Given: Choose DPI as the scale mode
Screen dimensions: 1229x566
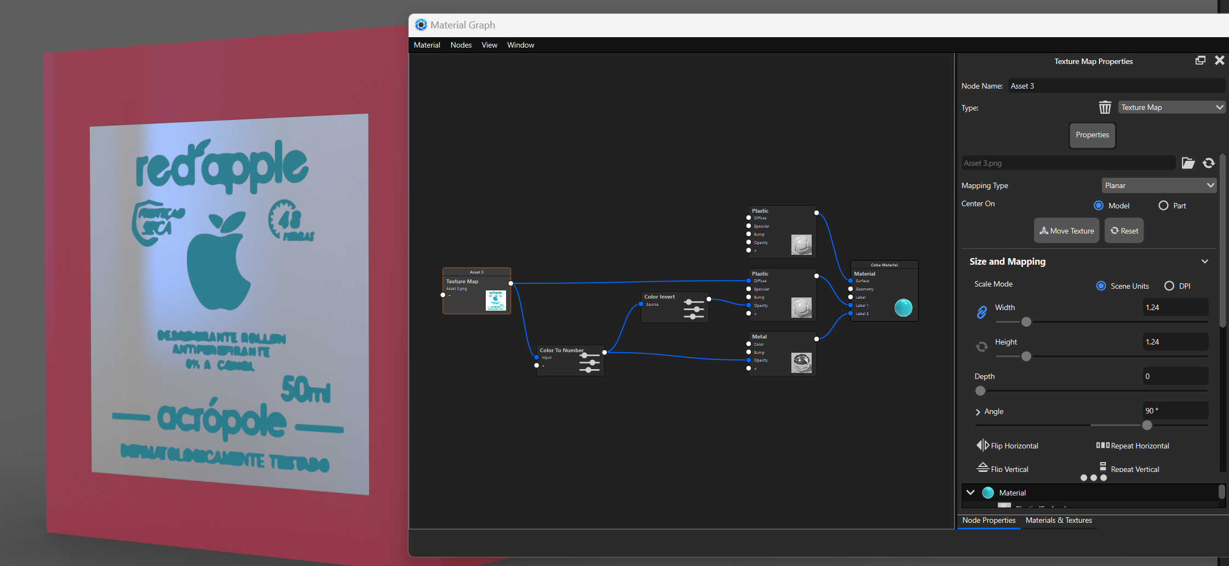Looking at the screenshot, I should 1169,285.
